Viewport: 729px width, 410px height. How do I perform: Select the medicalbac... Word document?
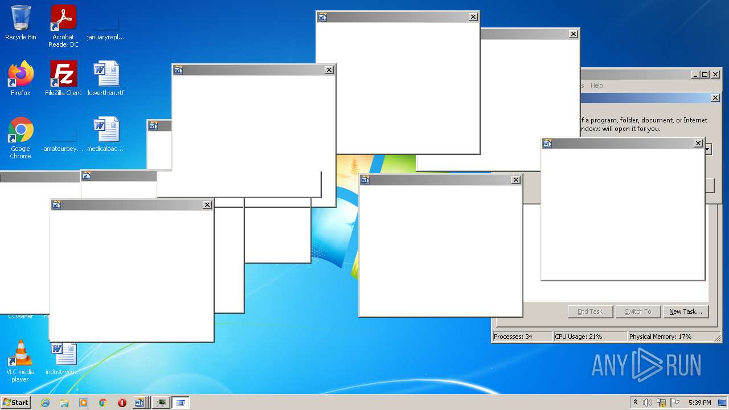[106, 134]
